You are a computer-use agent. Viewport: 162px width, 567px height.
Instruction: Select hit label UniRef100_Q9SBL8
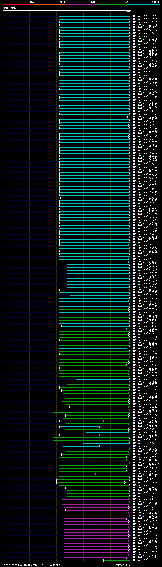tap(145, 69)
